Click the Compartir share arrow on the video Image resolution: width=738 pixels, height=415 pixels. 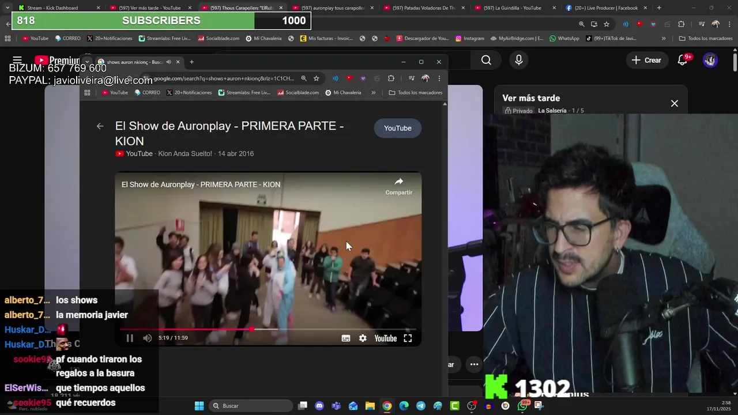[x=399, y=186]
